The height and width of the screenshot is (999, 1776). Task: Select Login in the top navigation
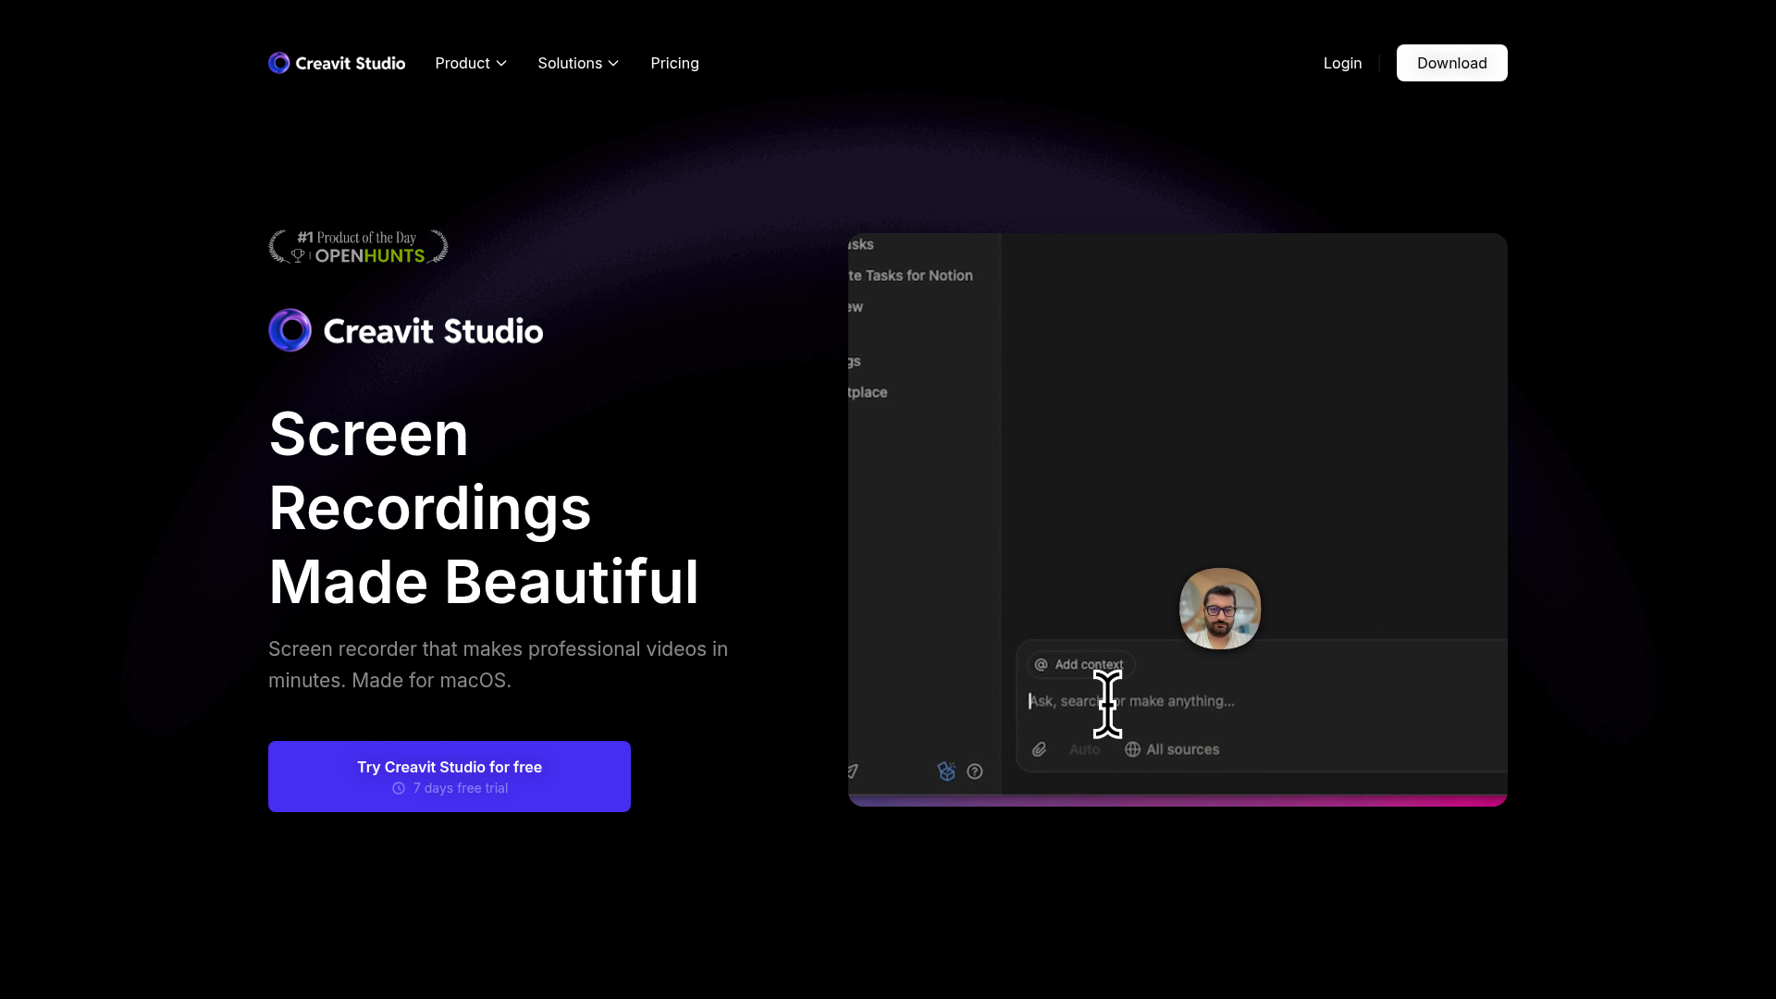[x=1342, y=63]
